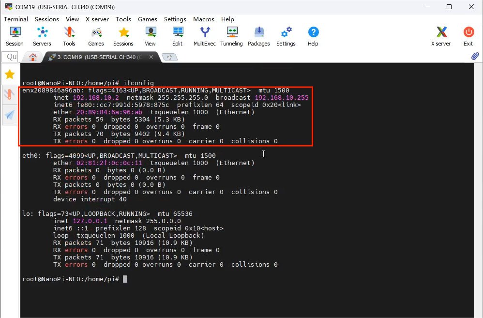Click the '(Local Loopback)' text
The height and width of the screenshot is (318, 483).
pyautogui.click(x=173, y=235)
